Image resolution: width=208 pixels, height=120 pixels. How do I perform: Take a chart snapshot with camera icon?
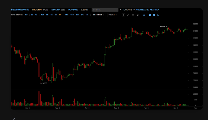tap(150, 15)
